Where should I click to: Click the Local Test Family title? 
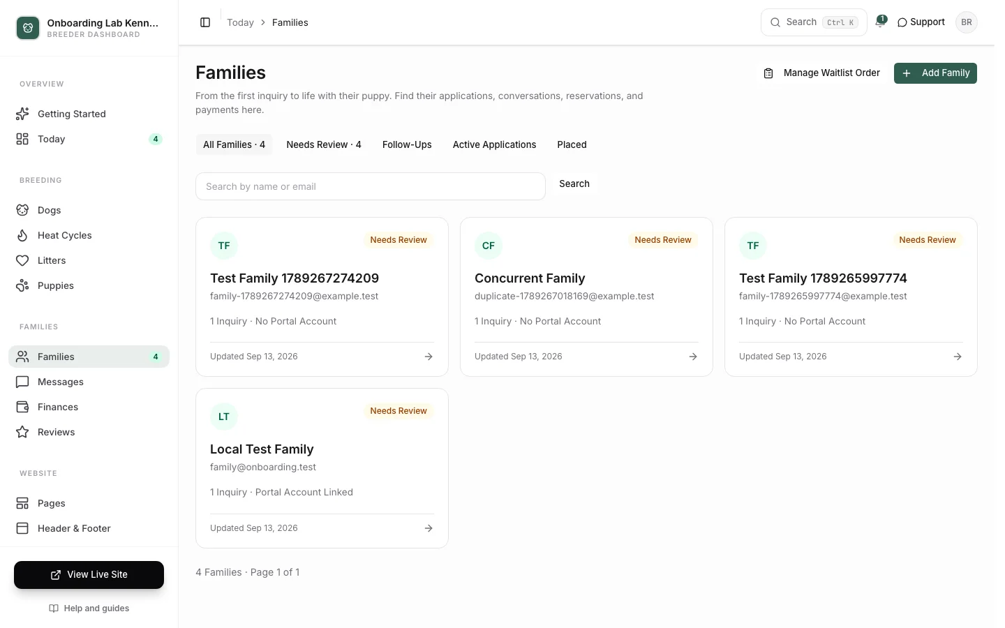pyautogui.click(x=262, y=449)
